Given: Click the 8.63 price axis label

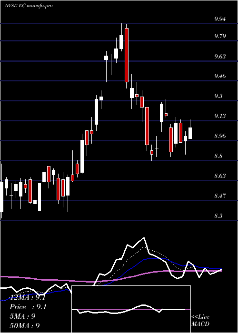Looking at the screenshot, I should coord(220,176).
